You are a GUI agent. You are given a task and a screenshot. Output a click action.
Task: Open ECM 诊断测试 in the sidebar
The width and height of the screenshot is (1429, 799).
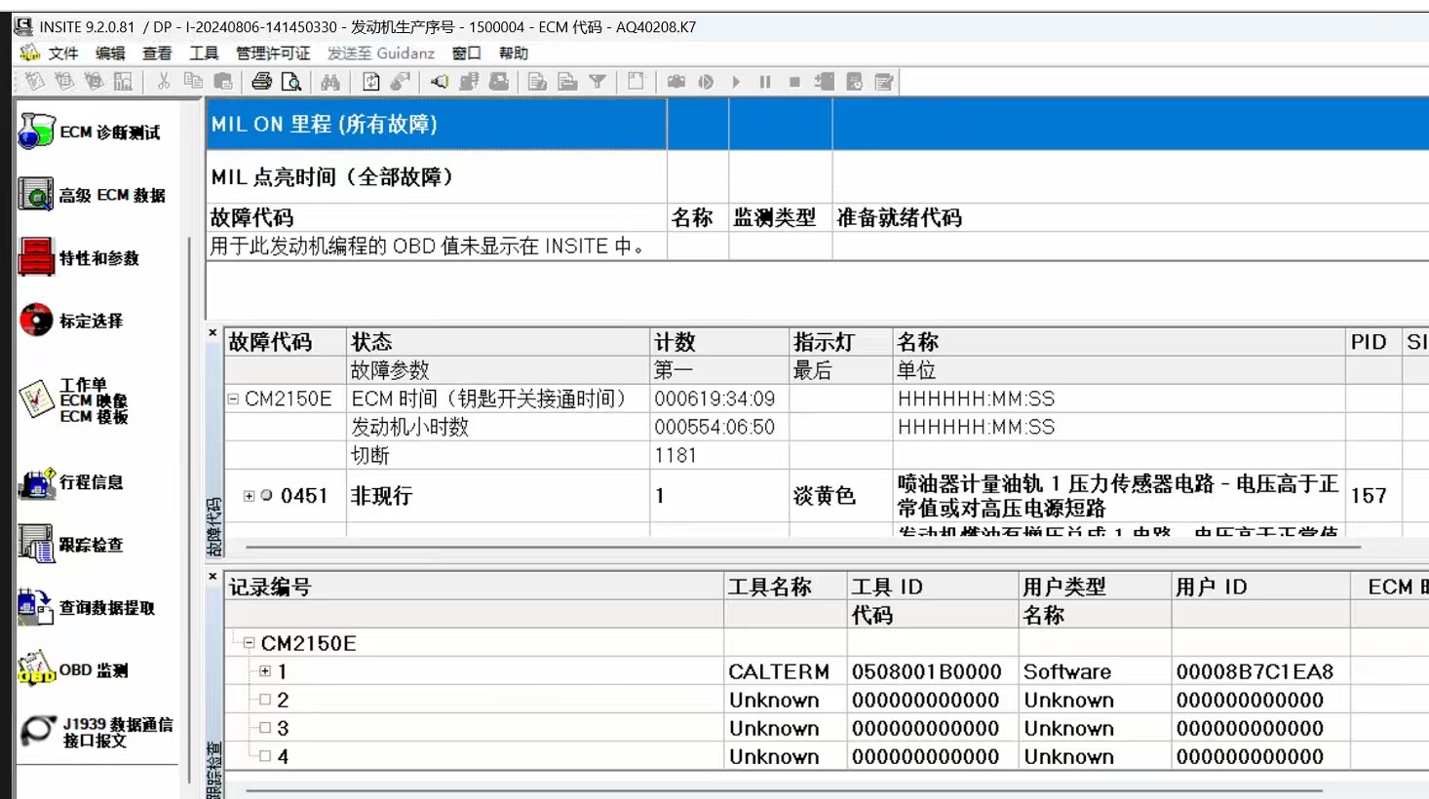tap(37, 132)
